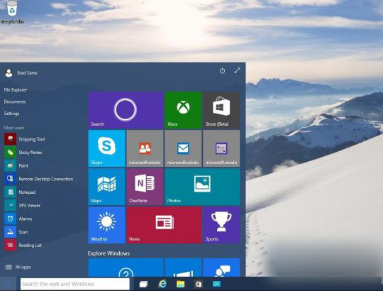Launch the Xbox tile
383x291 pixels.
[183, 110]
